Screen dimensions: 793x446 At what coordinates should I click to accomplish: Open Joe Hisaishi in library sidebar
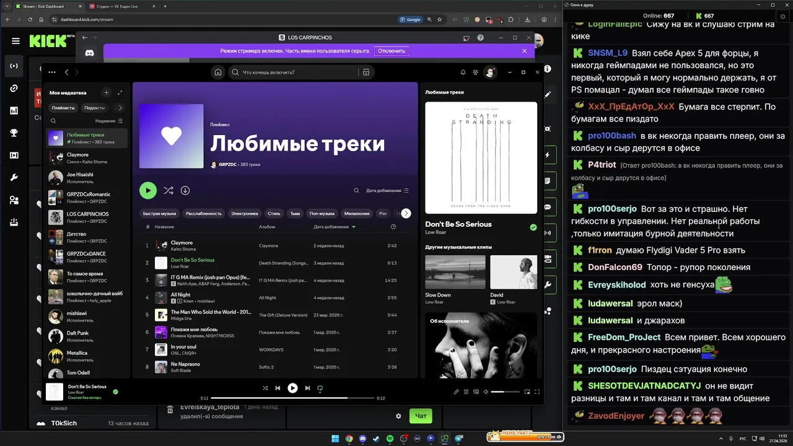click(87, 178)
